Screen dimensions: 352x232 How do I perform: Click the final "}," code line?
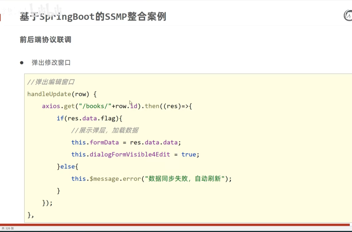coord(30,215)
